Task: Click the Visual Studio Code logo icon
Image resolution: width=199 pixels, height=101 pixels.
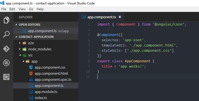Action: tap(2, 3)
